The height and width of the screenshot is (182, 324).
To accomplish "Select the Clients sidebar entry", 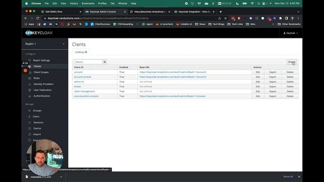I will click(37, 66).
